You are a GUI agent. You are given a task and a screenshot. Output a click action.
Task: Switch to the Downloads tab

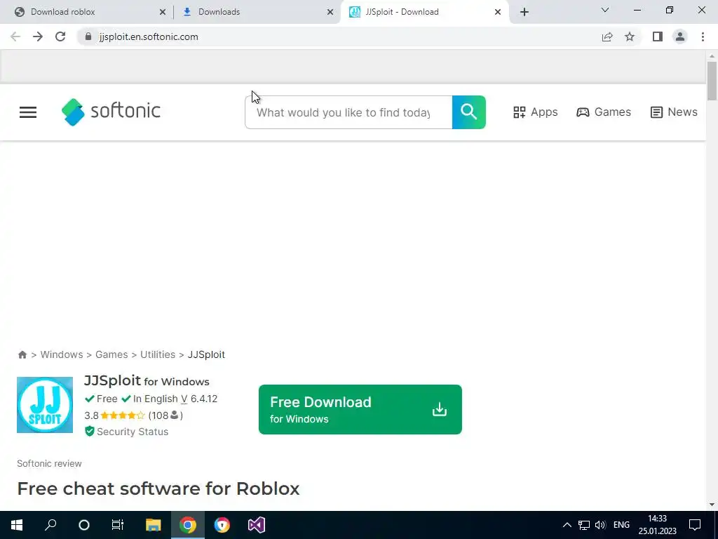[x=257, y=12]
